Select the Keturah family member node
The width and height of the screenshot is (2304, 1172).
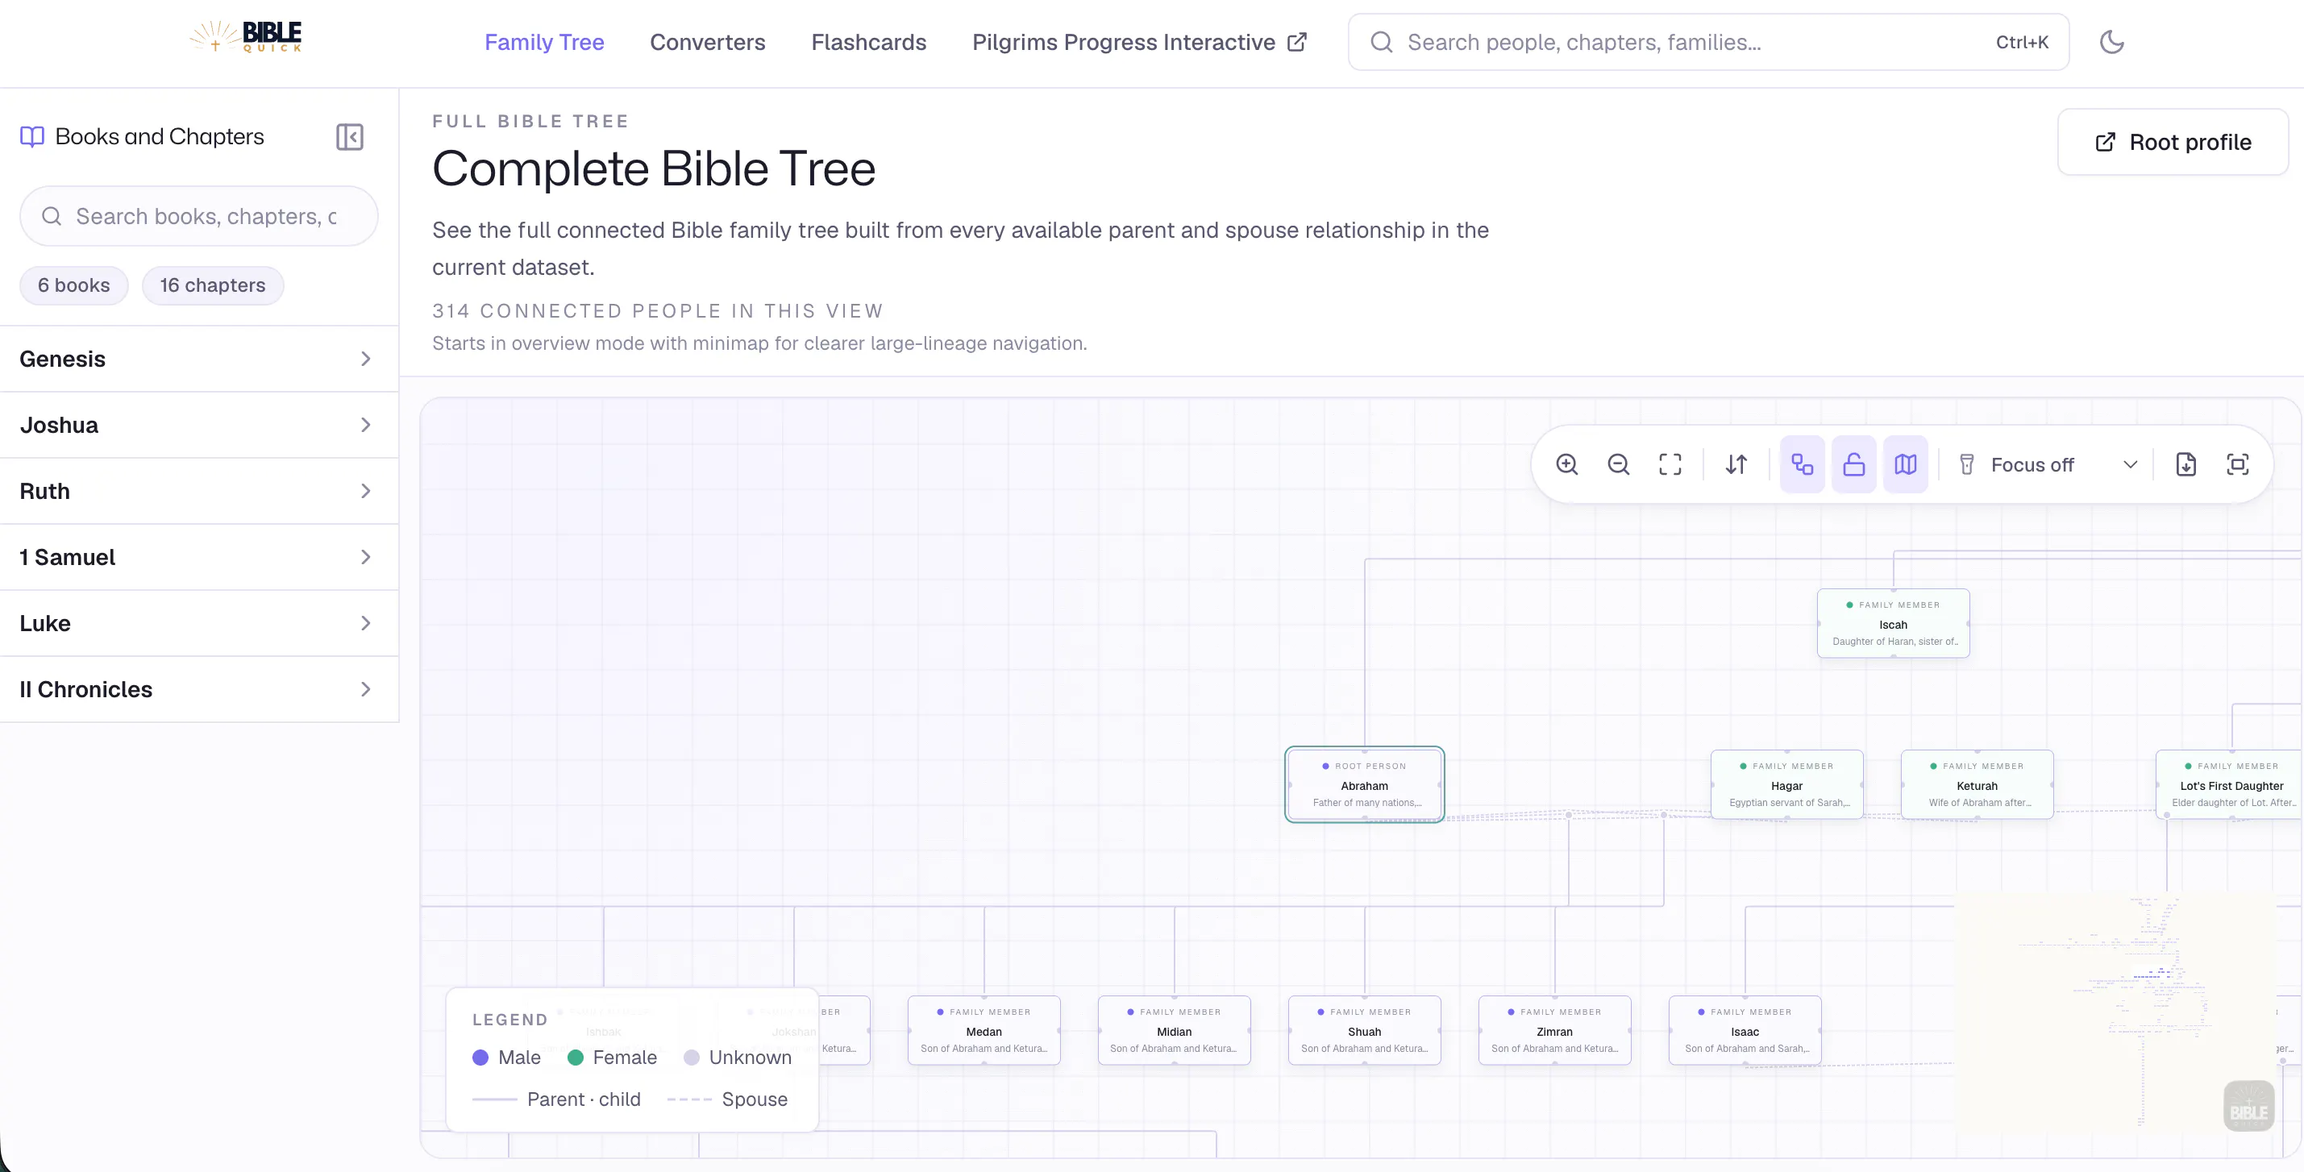(x=1978, y=784)
